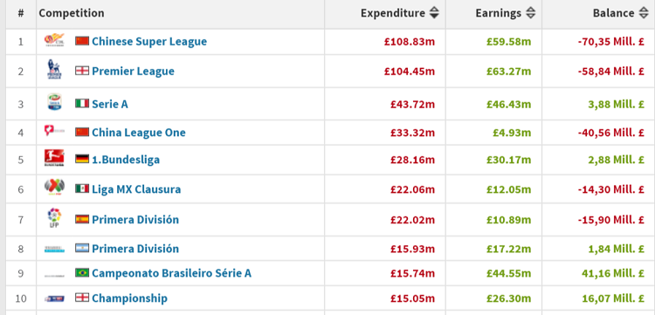
Task: Click the Championship league logo icon
Action: (54, 298)
